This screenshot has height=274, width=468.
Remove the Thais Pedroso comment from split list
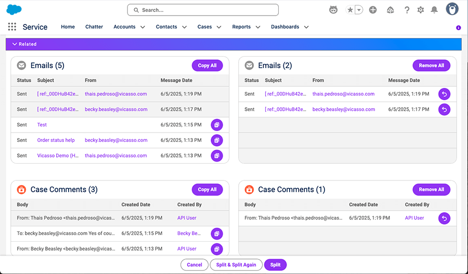(x=444, y=218)
